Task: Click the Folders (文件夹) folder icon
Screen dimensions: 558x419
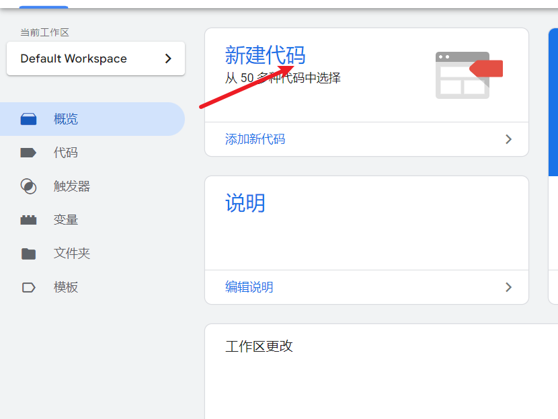Action: [x=28, y=254]
